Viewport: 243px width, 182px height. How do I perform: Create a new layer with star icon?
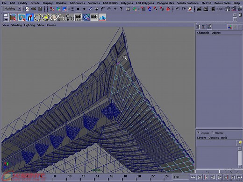[239, 143]
